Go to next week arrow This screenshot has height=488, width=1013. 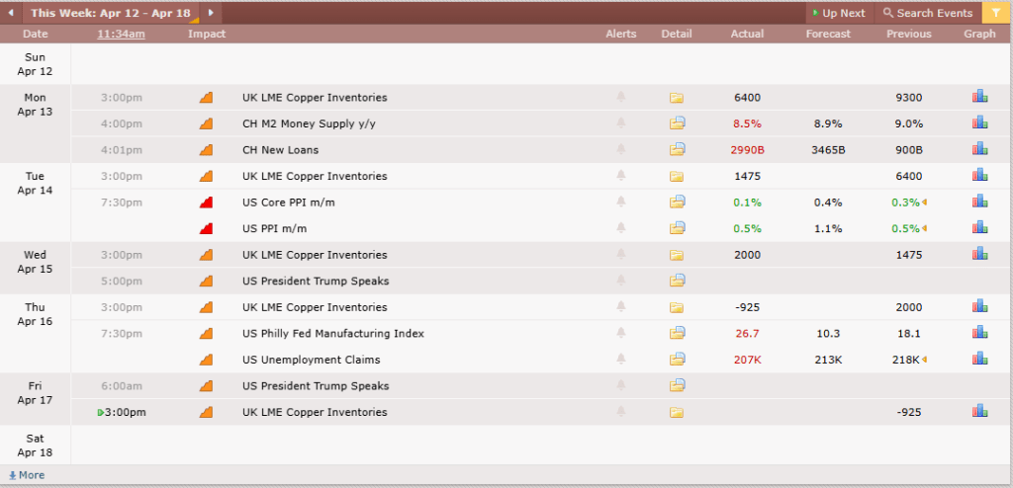pyautogui.click(x=211, y=13)
